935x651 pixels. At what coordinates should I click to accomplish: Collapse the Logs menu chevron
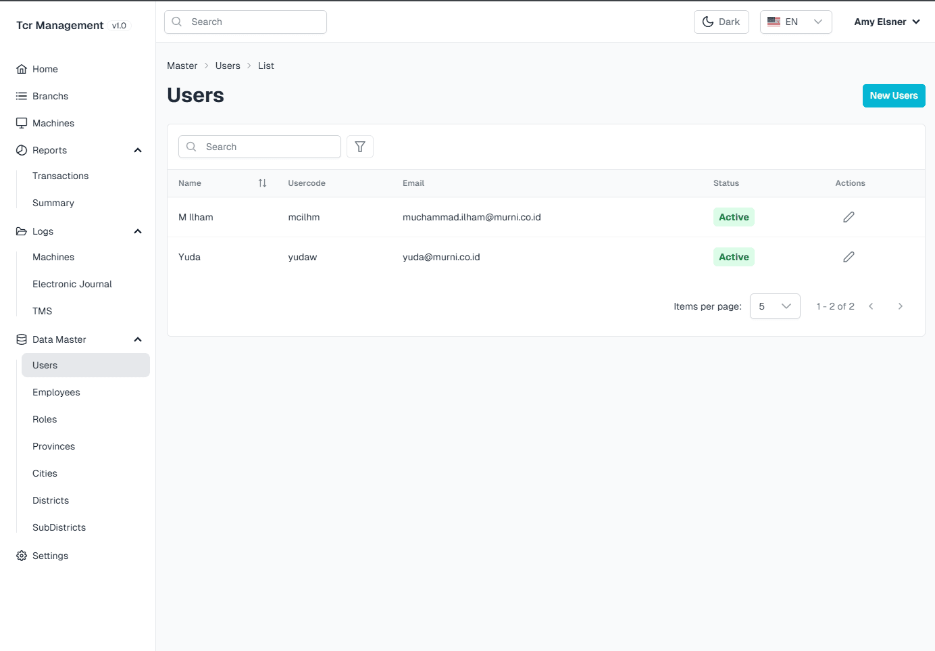pyautogui.click(x=138, y=231)
